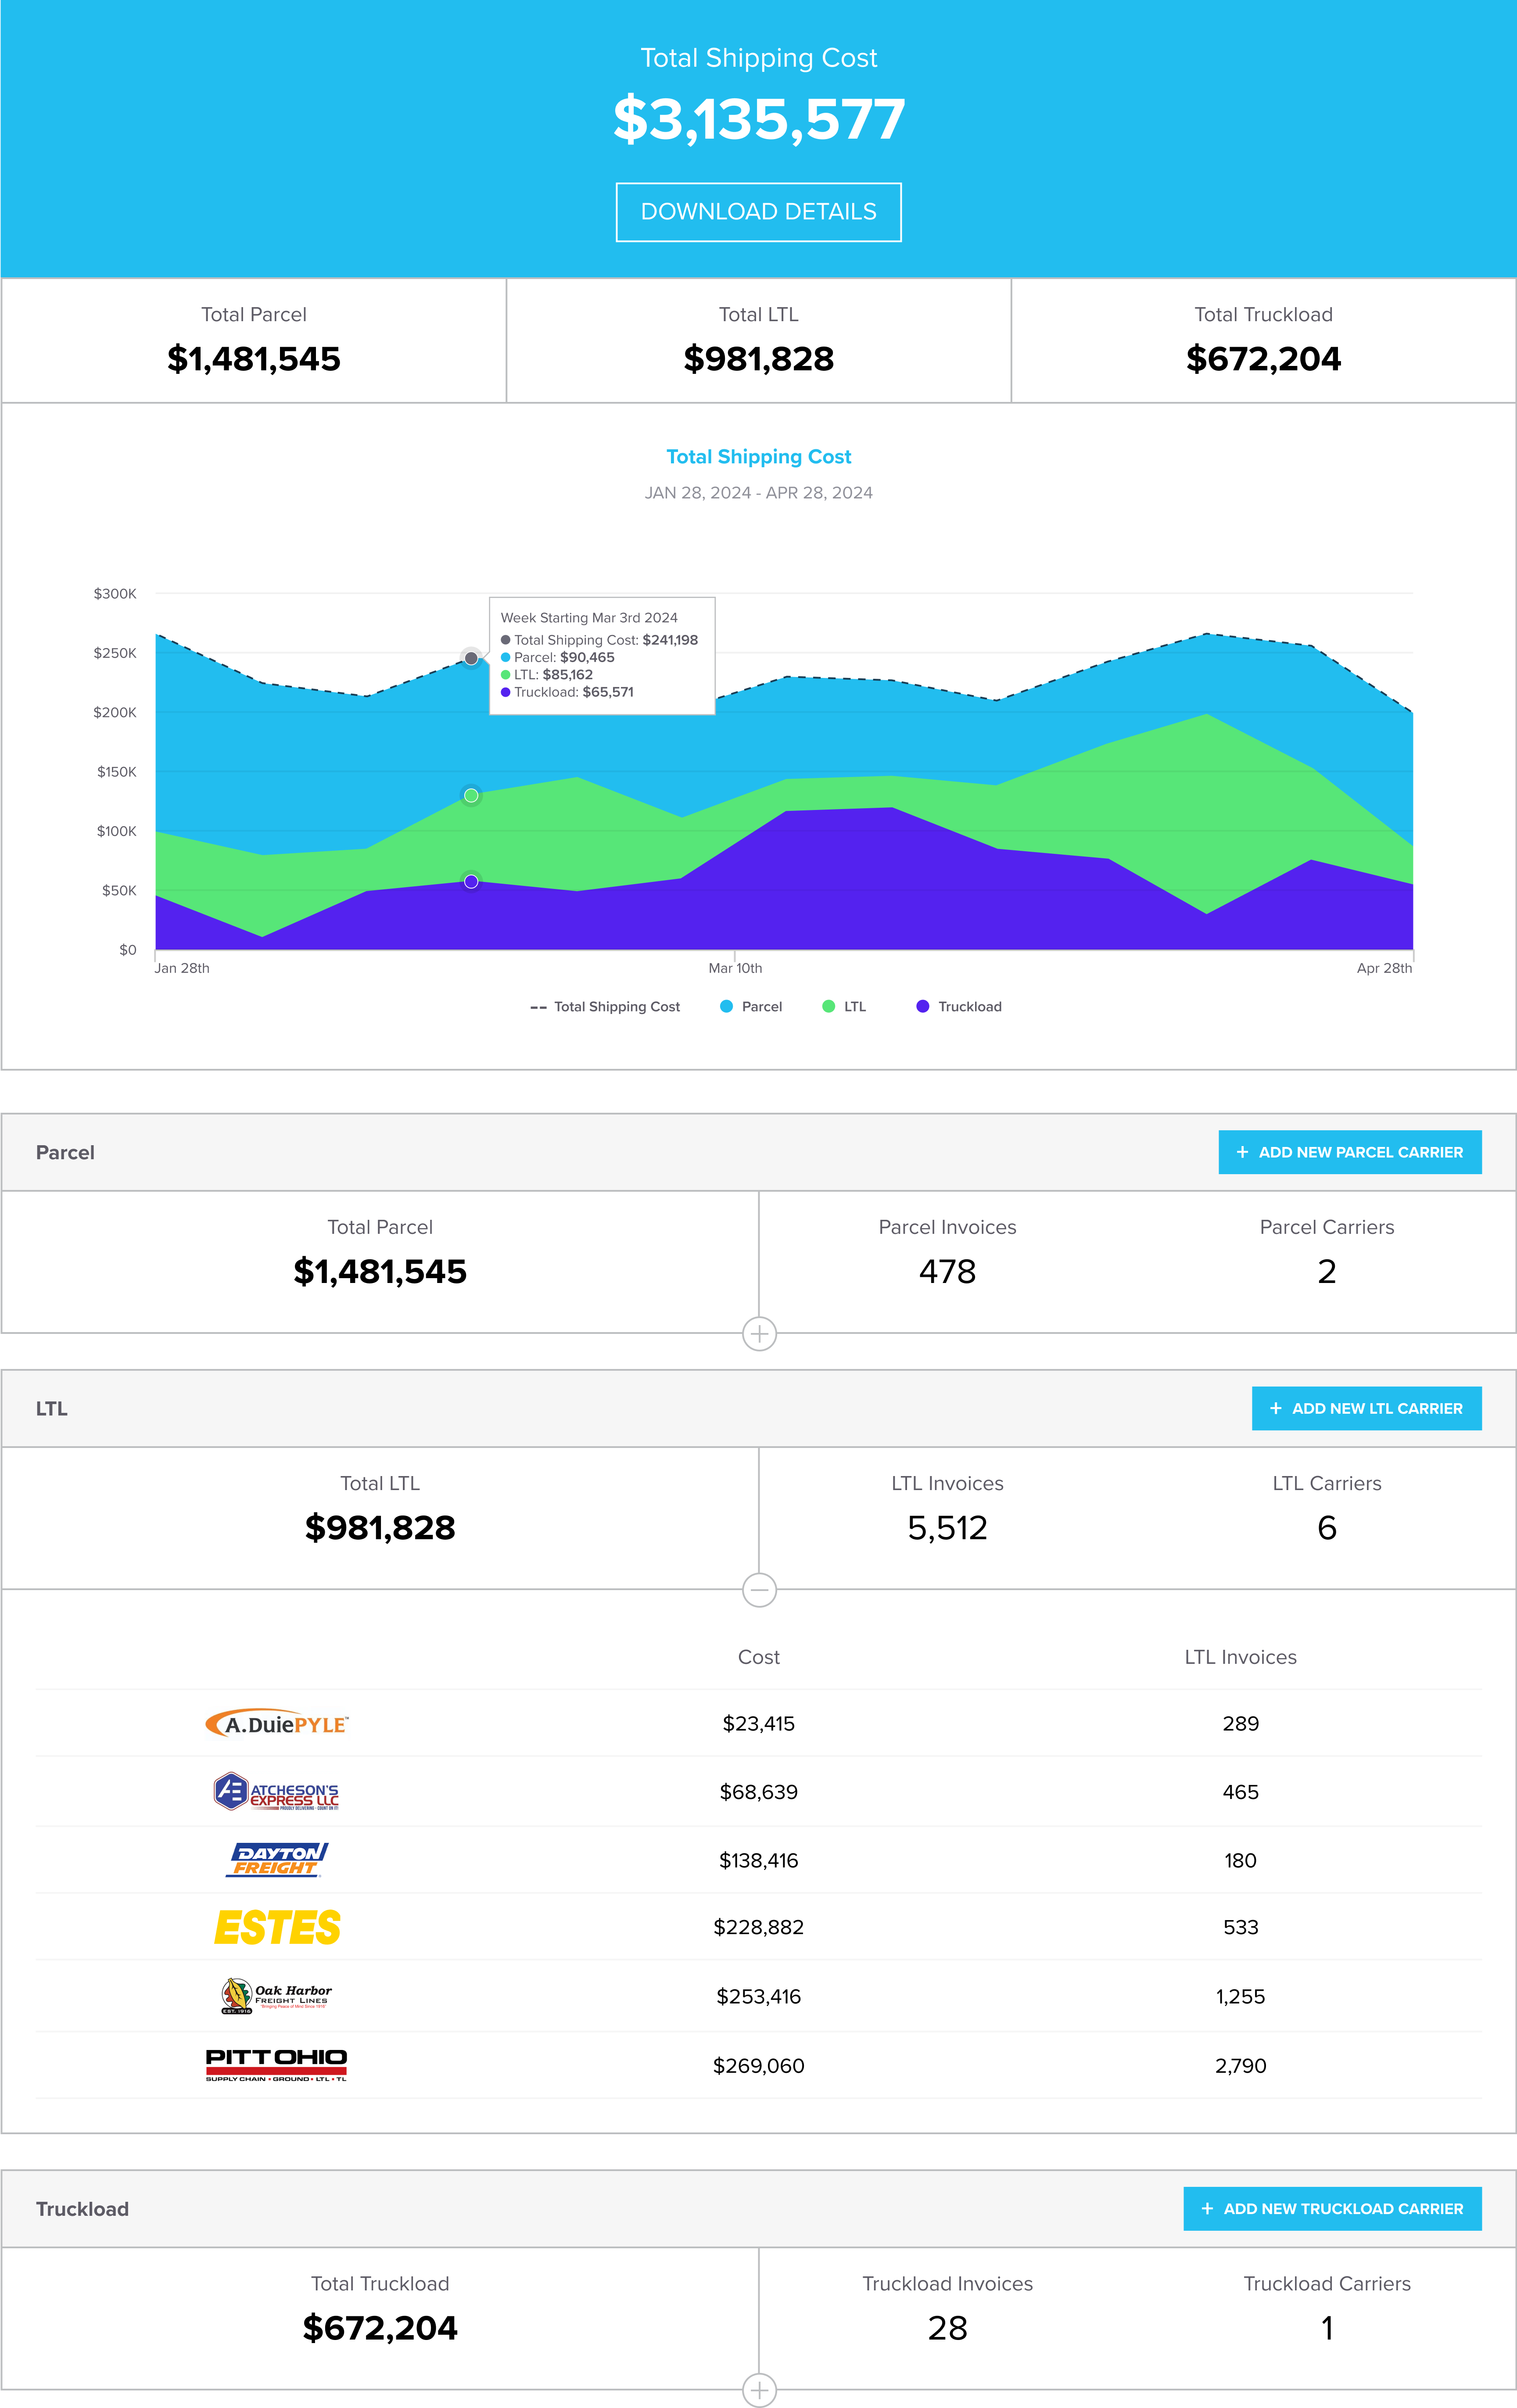This screenshot has width=1517, height=2408.
Task: Click the LTL Invoices total 5,512
Action: [947, 1527]
